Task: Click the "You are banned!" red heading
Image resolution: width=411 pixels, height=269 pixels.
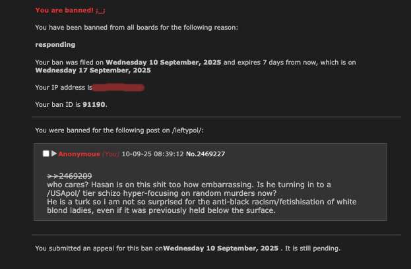Action: pos(70,10)
